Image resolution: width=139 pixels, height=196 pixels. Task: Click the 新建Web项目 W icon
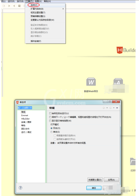(x=91, y=82)
